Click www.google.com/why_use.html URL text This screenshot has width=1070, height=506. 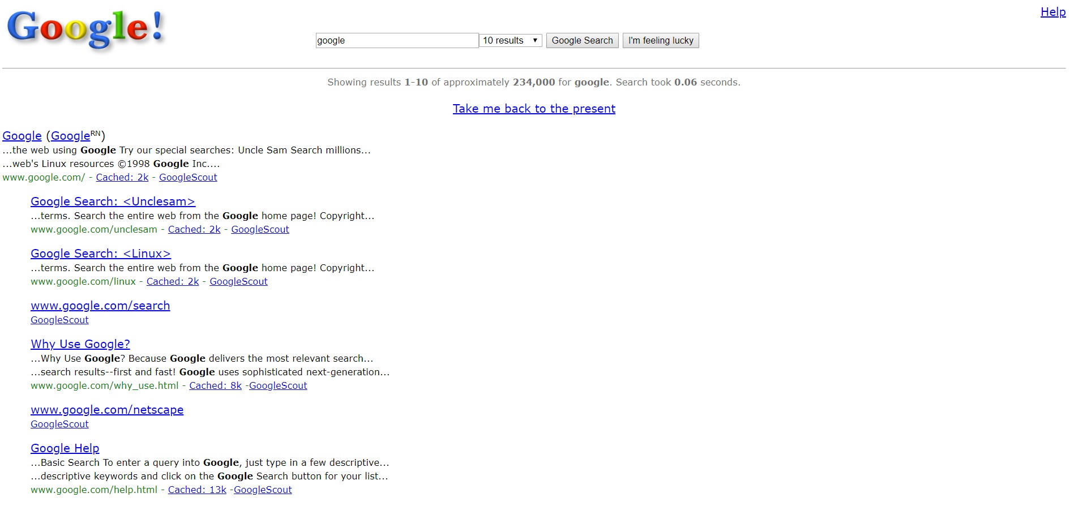point(105,385)
